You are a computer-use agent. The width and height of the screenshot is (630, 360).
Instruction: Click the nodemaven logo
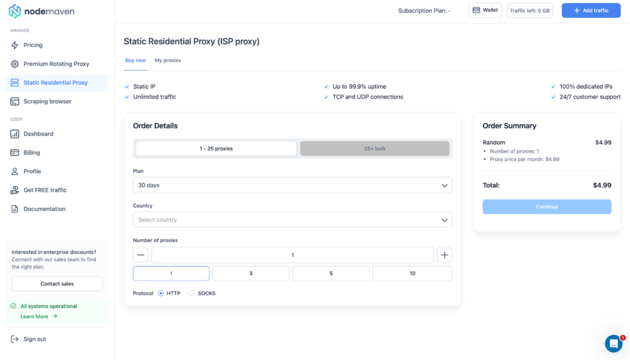click(x=41, y=11)
